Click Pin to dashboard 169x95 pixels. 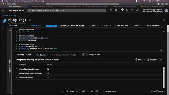click(x=152, y=26)
